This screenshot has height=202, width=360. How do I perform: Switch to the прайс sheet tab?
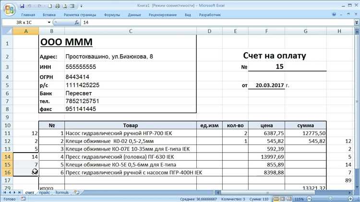click(44, 192)
